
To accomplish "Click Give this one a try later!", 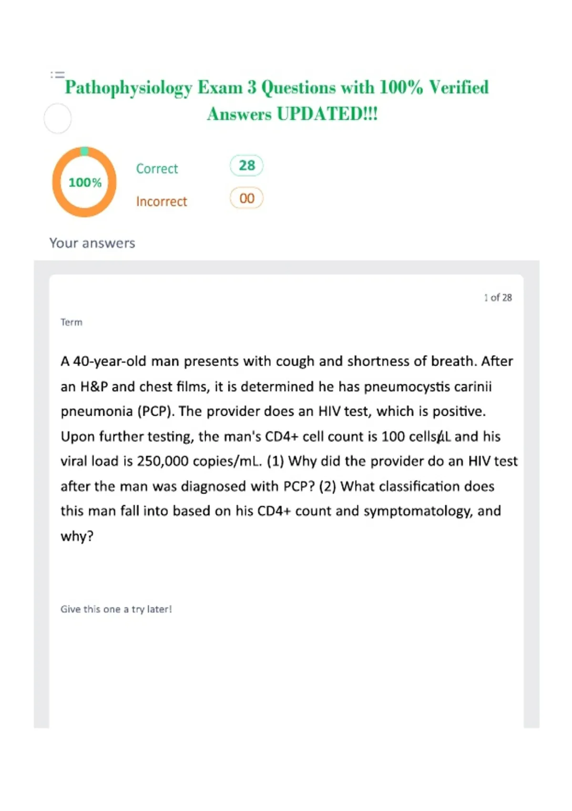I will pyautogui.click(x=116, y=609).
